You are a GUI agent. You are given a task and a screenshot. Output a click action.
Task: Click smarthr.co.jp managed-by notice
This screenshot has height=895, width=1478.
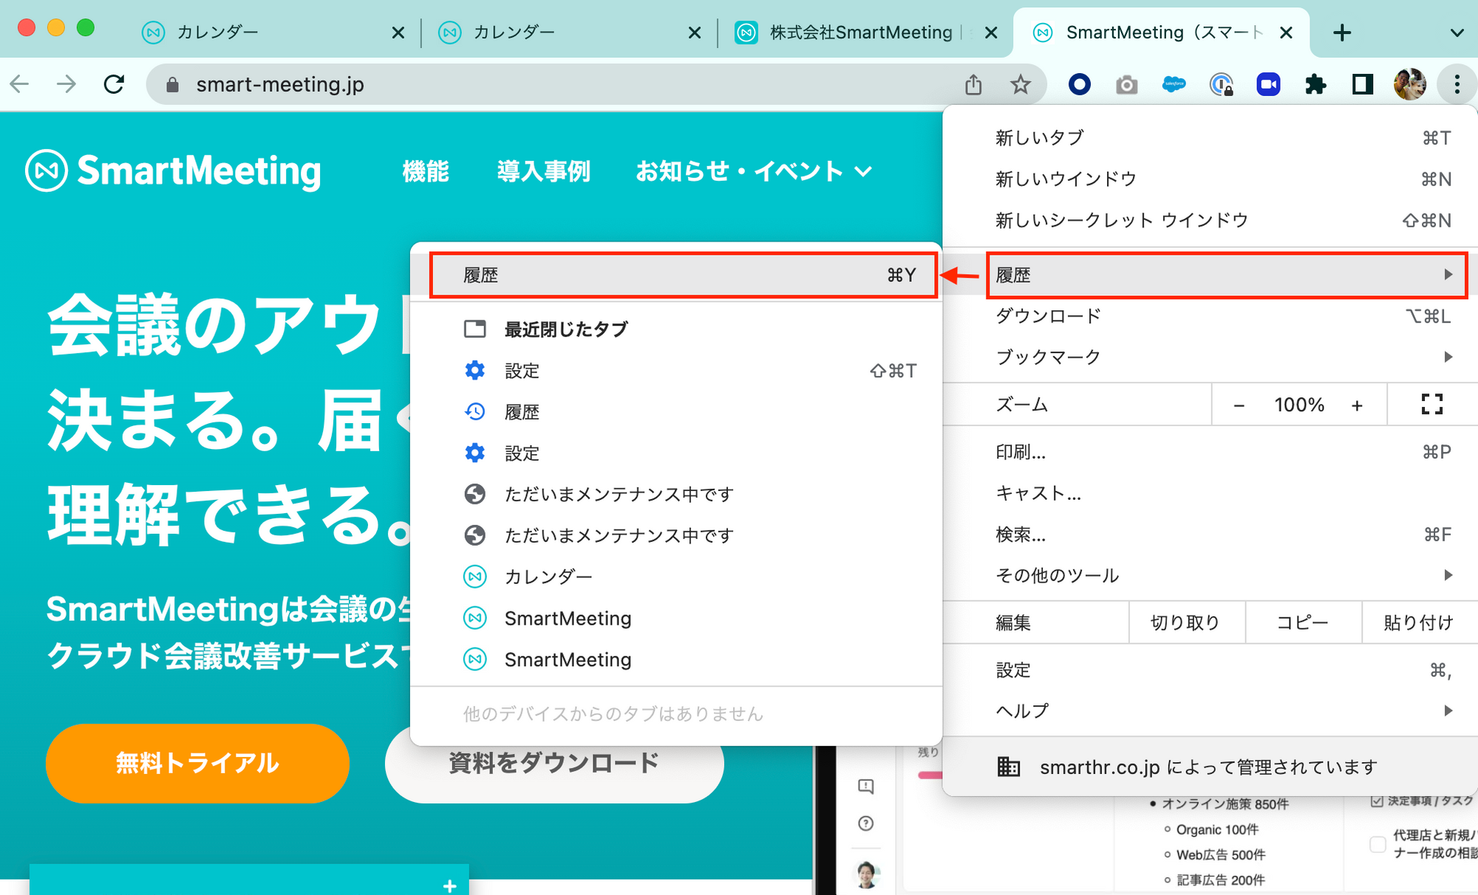(x=1210, y=767)
